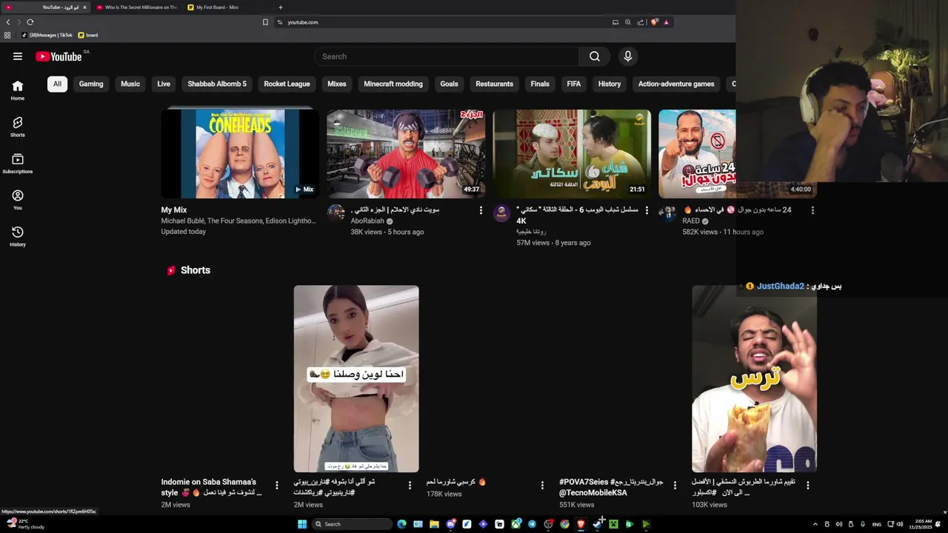The height and width of the screenshot is (533, 948).
Task: Select the FIFA filter chip
Action: coord(574,84)
